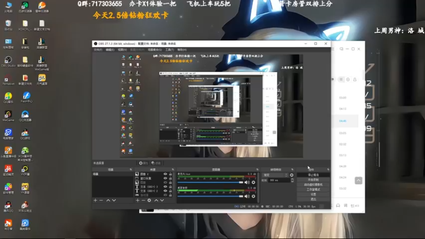The image size is (425, 239).
Task: Add a new scene with the plus icon
Action: (96, 200)
